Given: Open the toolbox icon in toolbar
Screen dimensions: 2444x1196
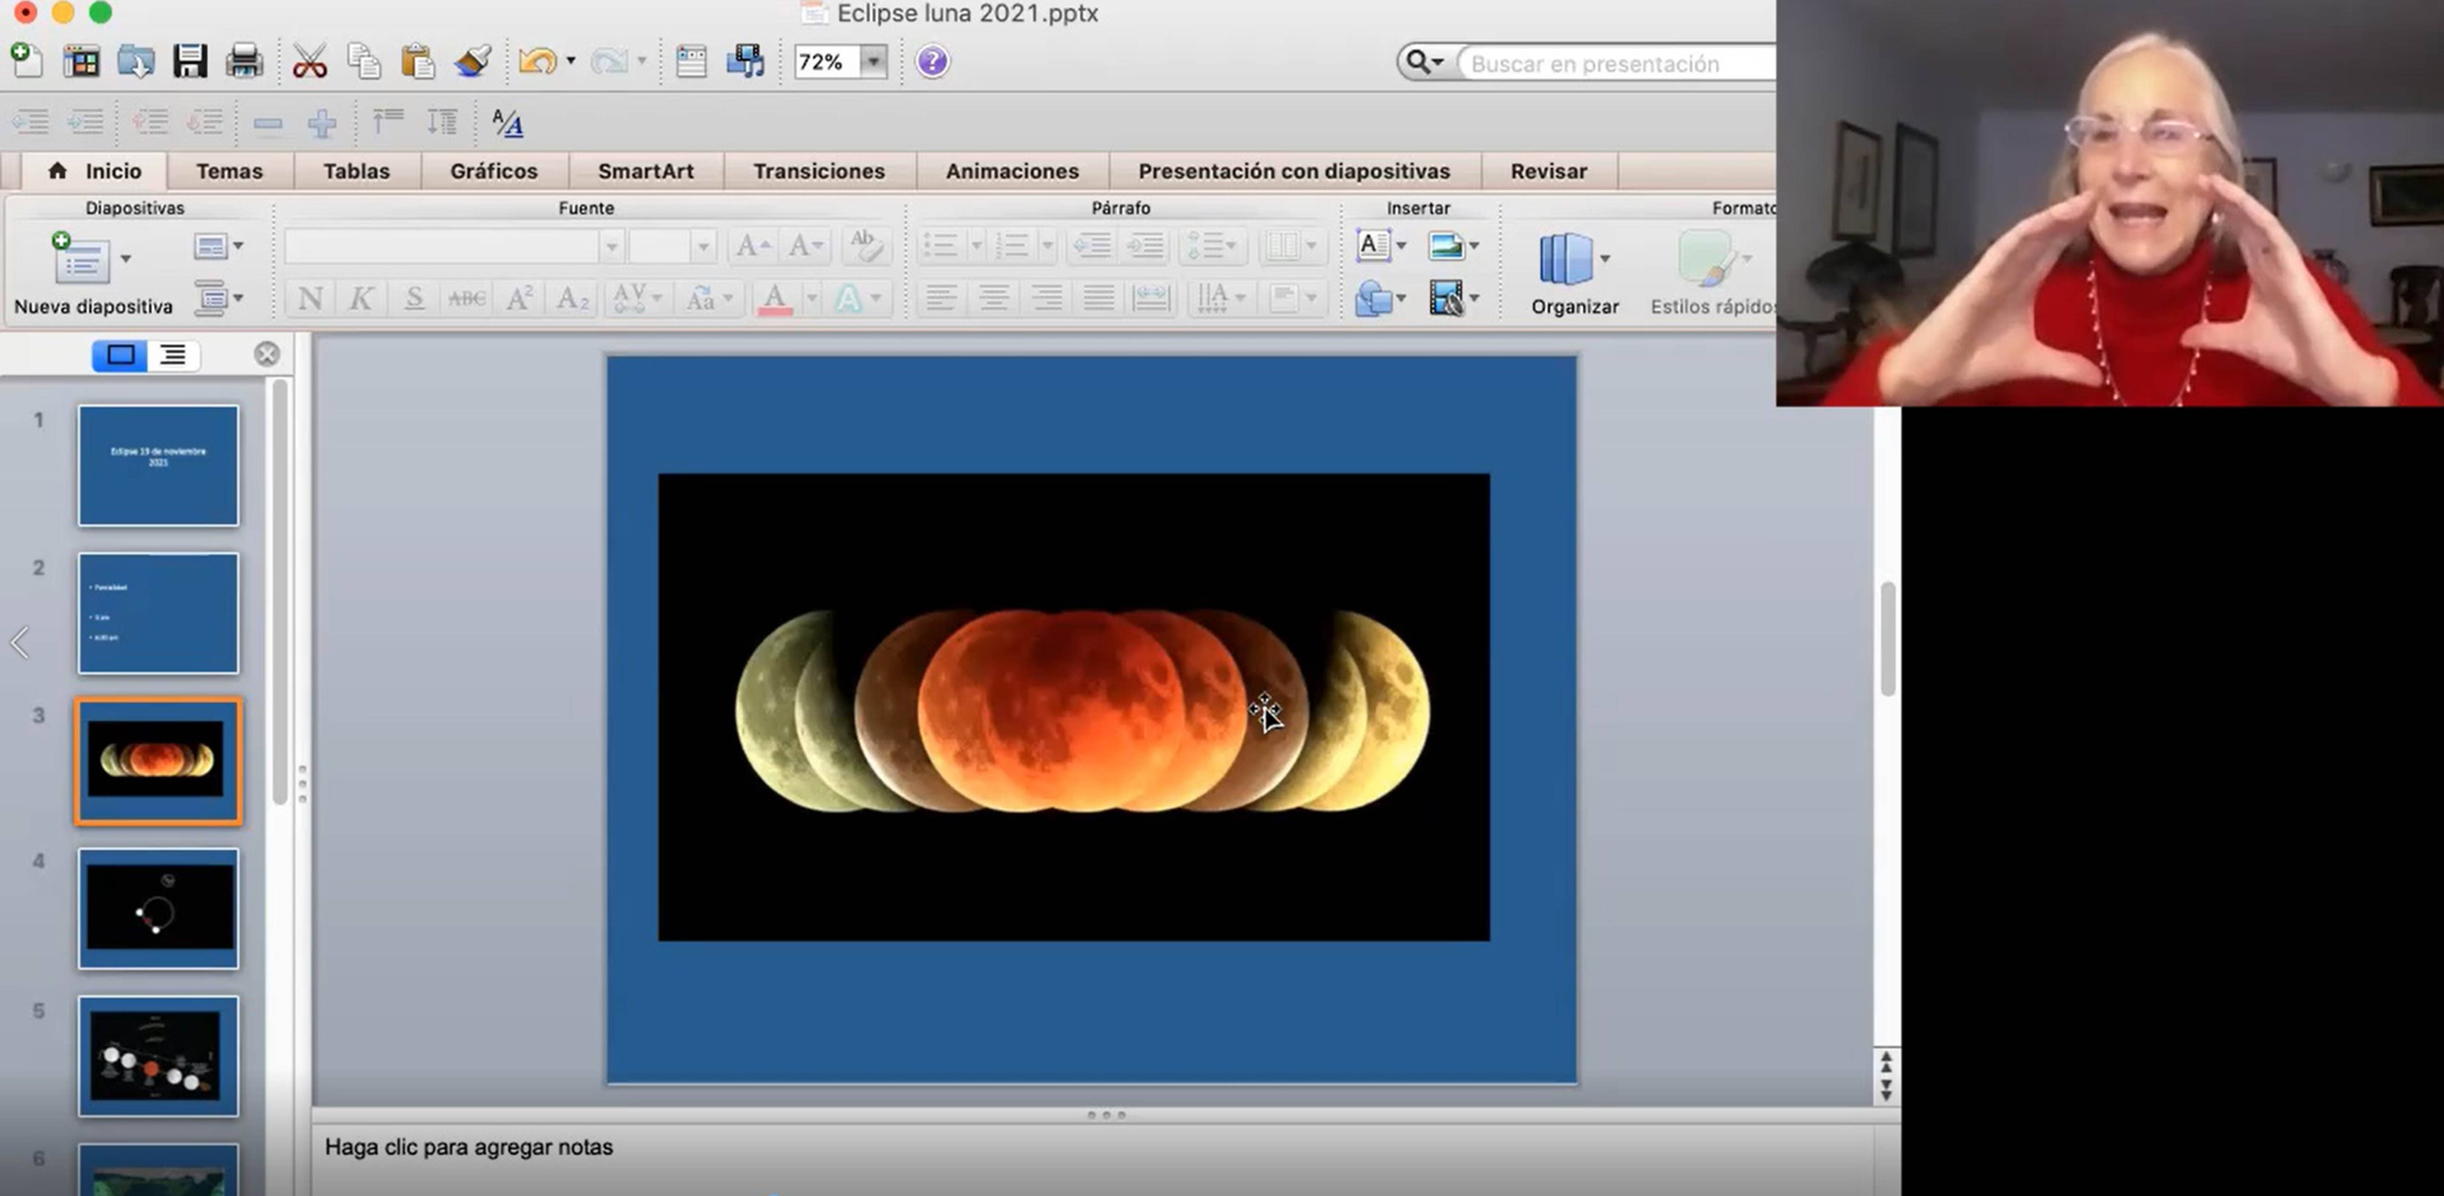Looking at the screenshot, I should [x=691, y=62].
